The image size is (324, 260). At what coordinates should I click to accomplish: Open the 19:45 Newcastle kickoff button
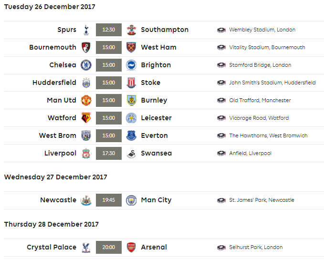point(109,200)
